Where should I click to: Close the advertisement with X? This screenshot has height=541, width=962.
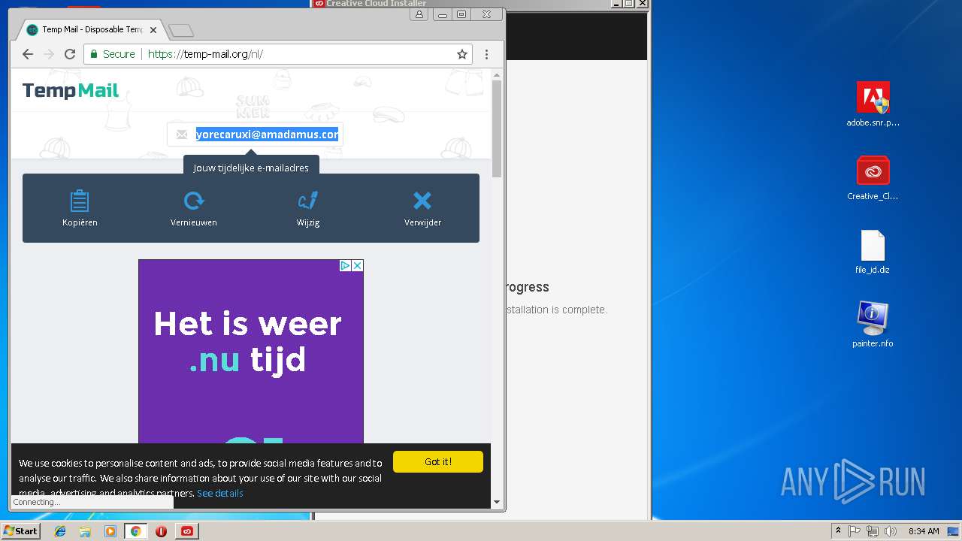tap(358, 265)
